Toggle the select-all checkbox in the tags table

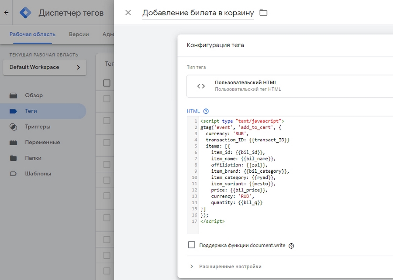pos(106,82)
